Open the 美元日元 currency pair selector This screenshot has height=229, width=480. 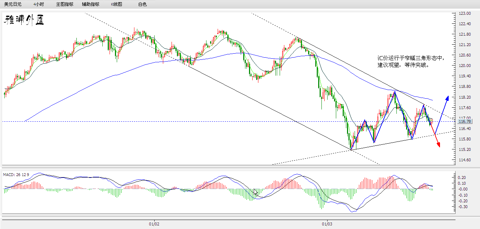click(x=13, y=5)
